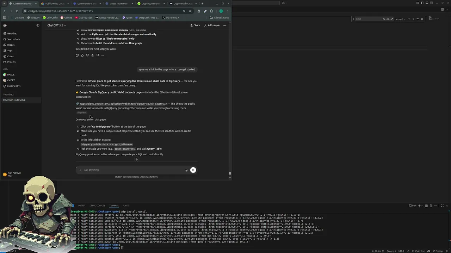Open the Launch Profile dropdown next to bash

[x=422, y=206]
